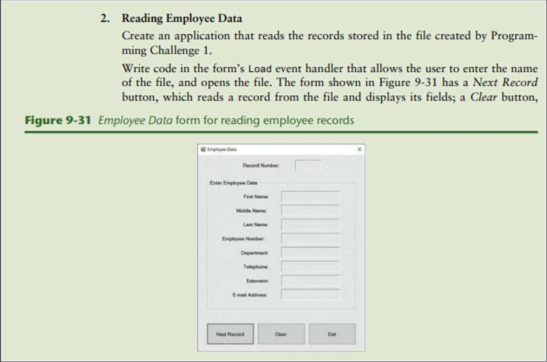
Task: Click the Next Record button
Action: click(x=230, y=334)
